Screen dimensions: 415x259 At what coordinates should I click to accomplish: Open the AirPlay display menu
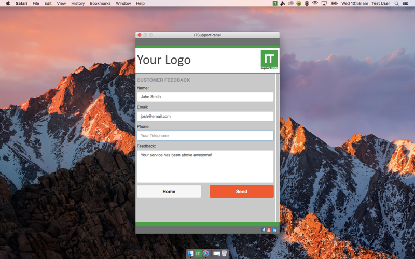tap(324, 3)
